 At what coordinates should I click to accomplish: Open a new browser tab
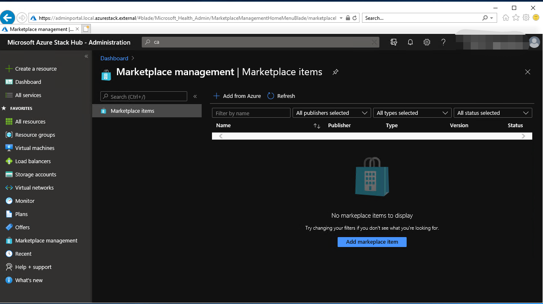[86, 29]
